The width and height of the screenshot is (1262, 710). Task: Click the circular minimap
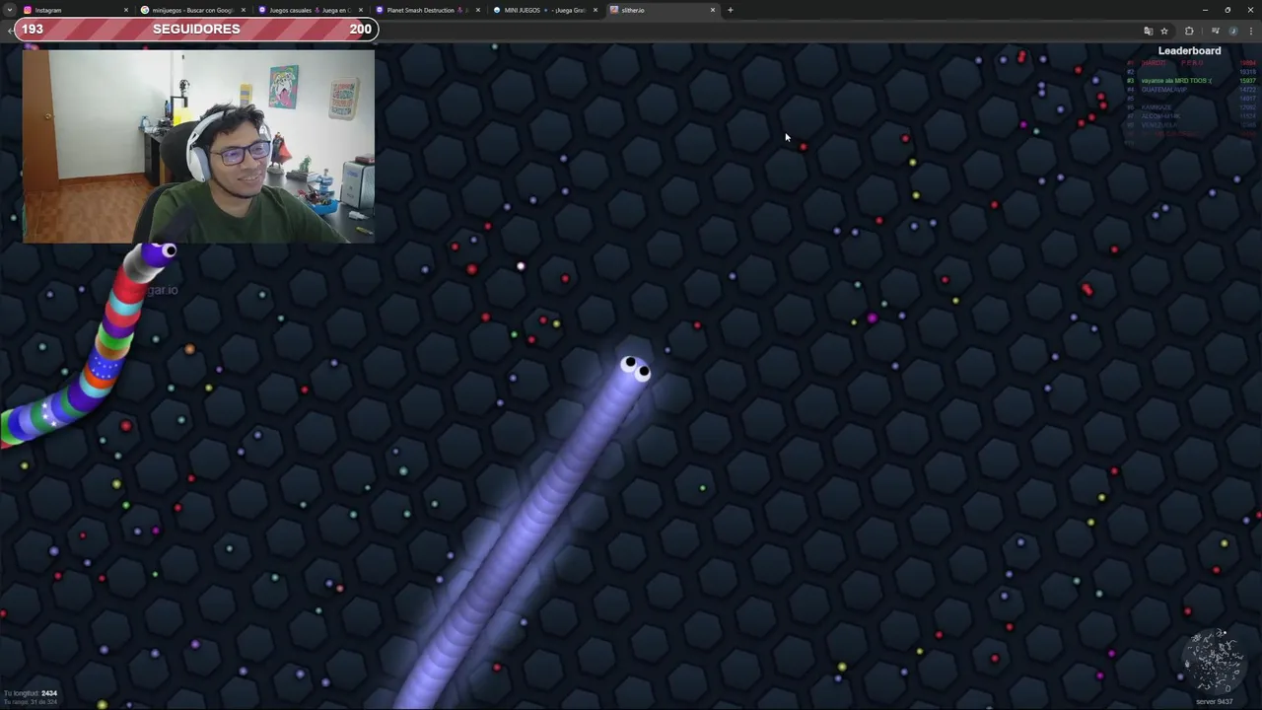[x=1214, y=660]
